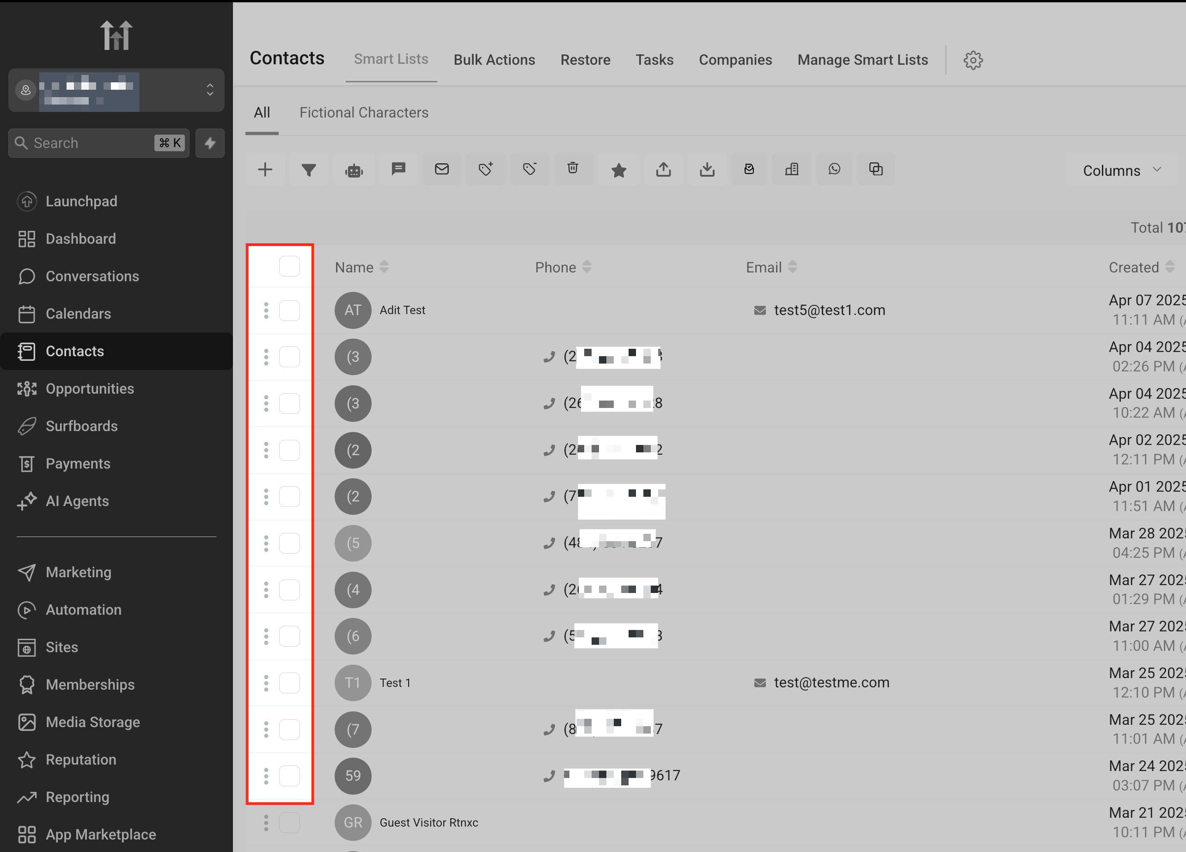This screenshot has height=852, width=1186.
Task: Click the add tag icon
Action: 486,169
